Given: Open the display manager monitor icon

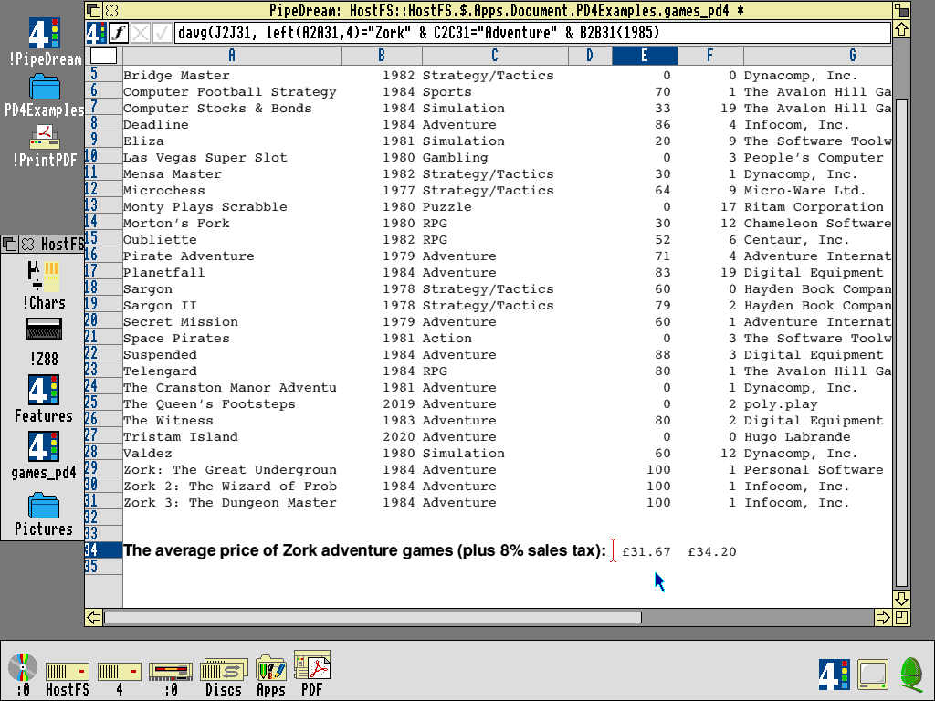Looking at the screenshot, I should click(x=874, y=675).
